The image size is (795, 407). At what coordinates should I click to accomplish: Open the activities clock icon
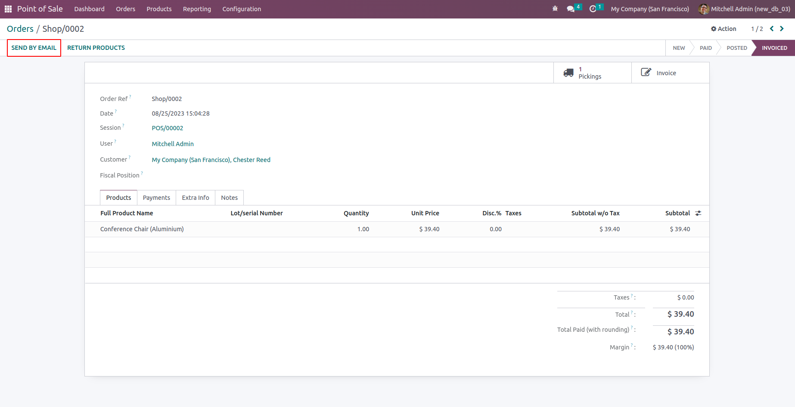tap(593, 9)
